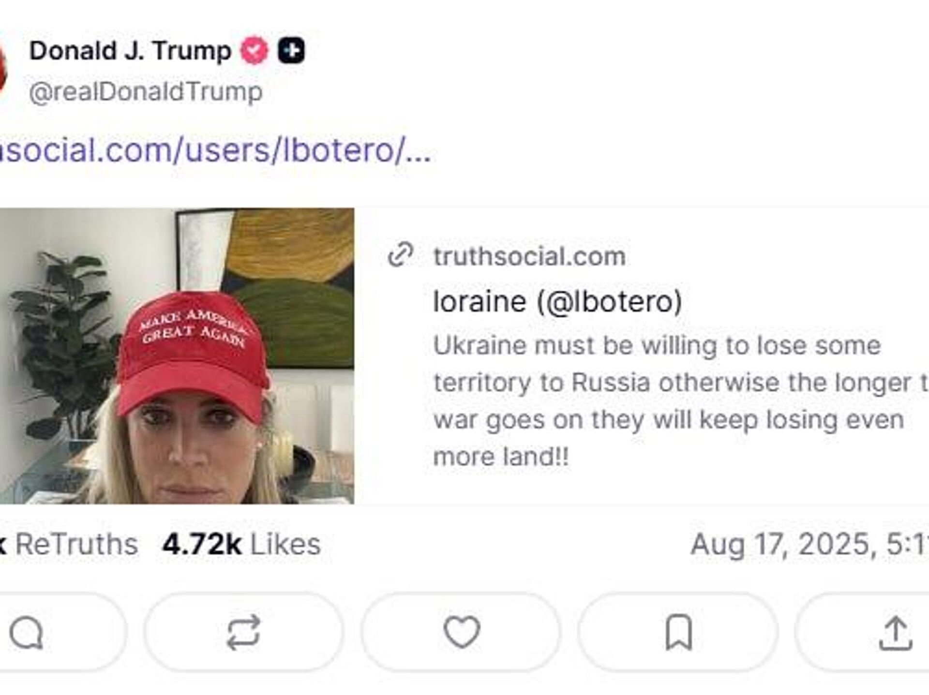929x695 pixels.
Task: Open the truthsocial.com/users/lbotero link
Action: tap(213, 150)
